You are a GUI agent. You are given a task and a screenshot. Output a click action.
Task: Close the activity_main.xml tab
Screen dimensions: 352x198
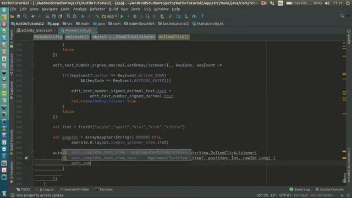[55, 30]
